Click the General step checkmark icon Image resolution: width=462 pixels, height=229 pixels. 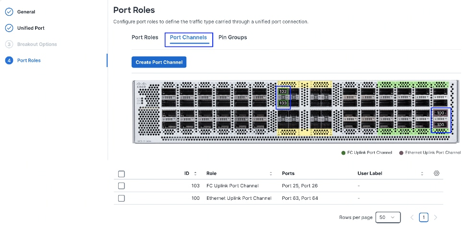coord(9,12)
